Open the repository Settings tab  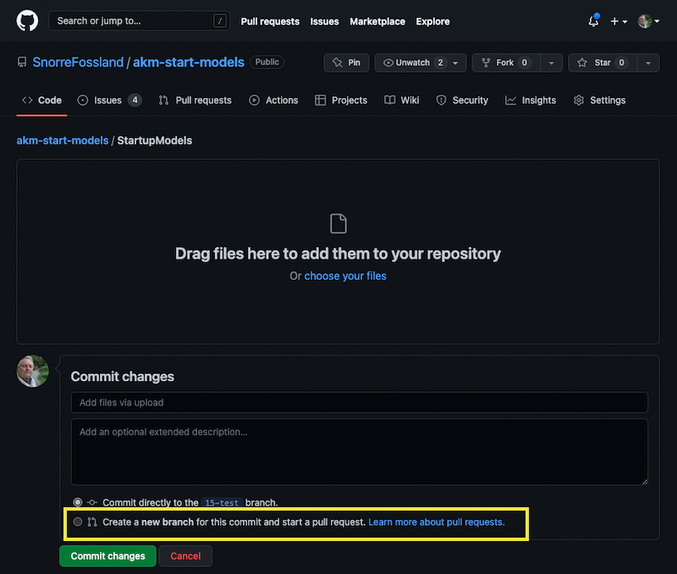[x=599, y=101]
